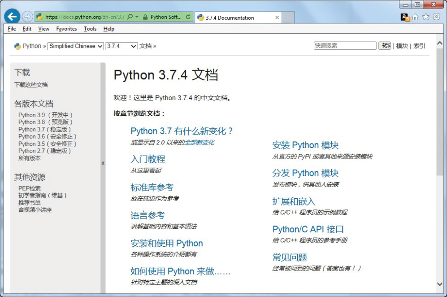Go back with the browser back arrow
This screenshot has height=297, width=447.
coord(12,17)
